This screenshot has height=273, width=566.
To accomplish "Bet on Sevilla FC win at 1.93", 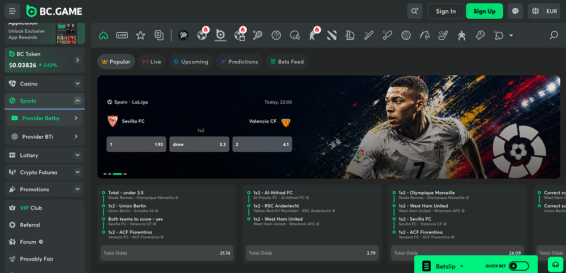I will coord(136,144).
